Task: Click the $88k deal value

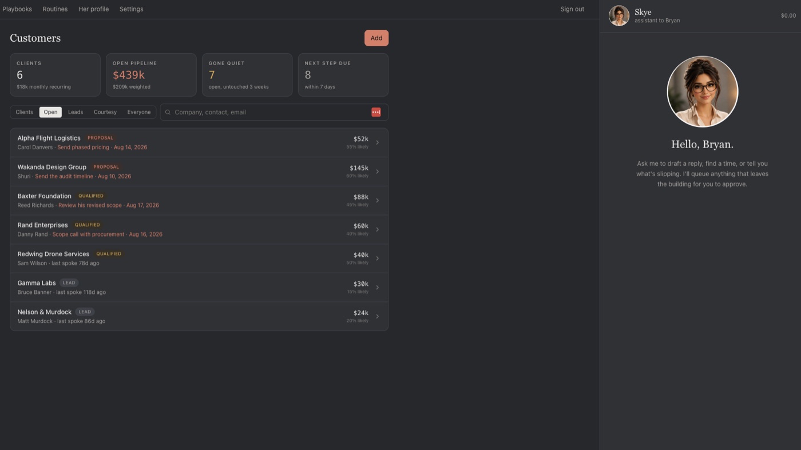Action: point(361,197)
